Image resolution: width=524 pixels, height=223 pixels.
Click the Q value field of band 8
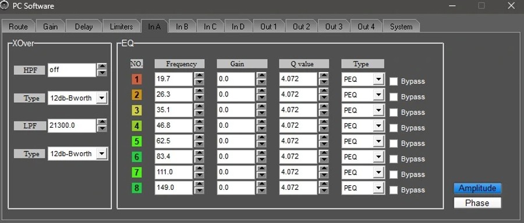(x=298, y=188)
